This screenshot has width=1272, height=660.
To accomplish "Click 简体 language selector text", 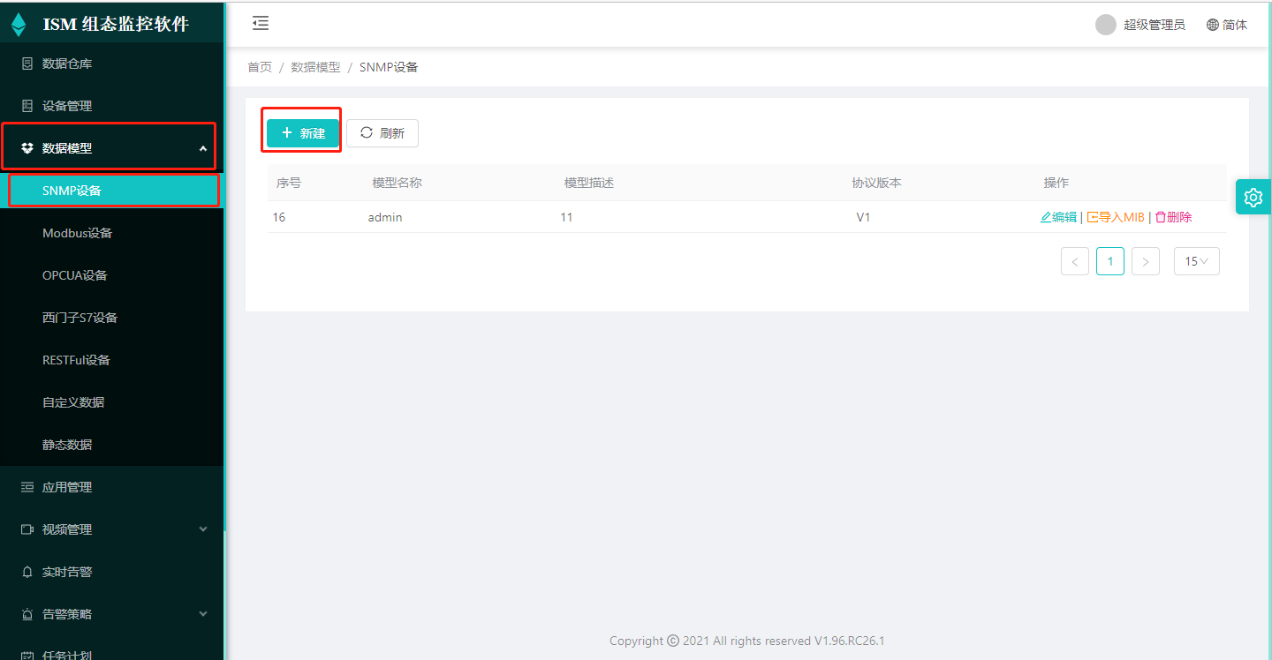I will pyautogui.click(x=1235, y=25).
